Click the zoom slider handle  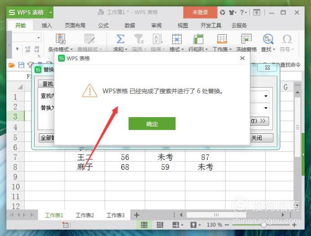263,225
